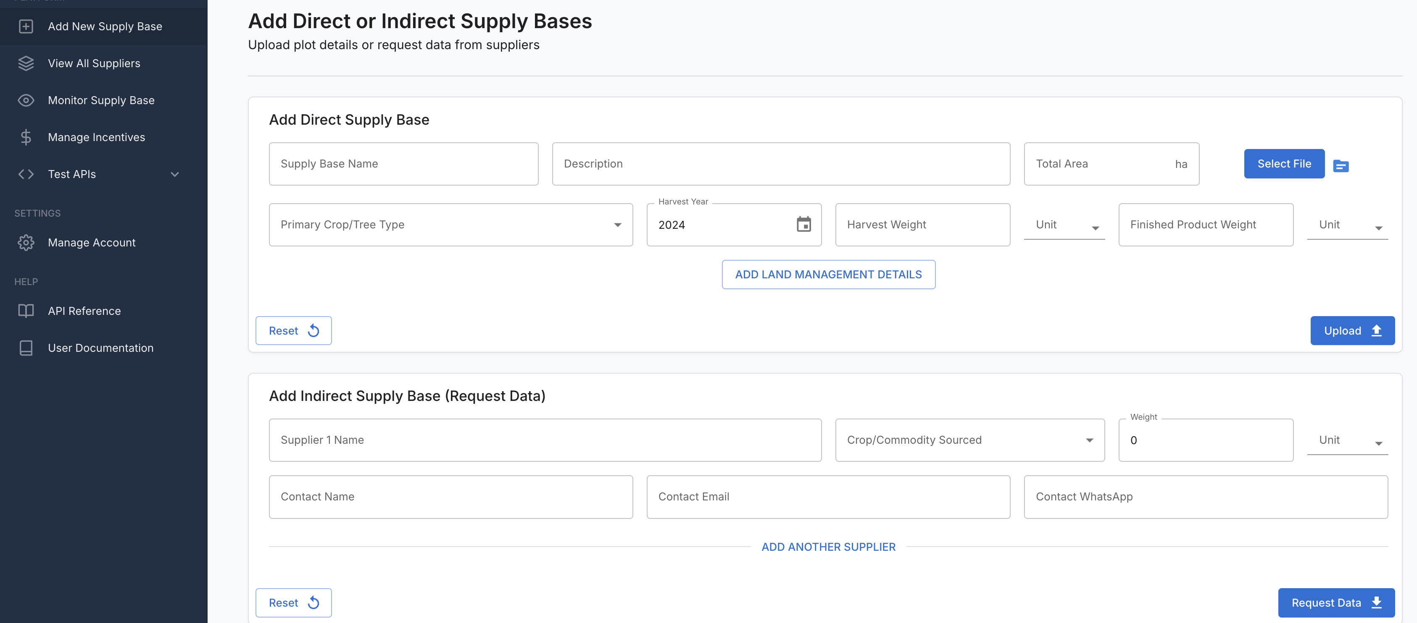Click the Manage Account gear icon
This screenshot has width=1417, height=623.
click(x=26, y=242)
